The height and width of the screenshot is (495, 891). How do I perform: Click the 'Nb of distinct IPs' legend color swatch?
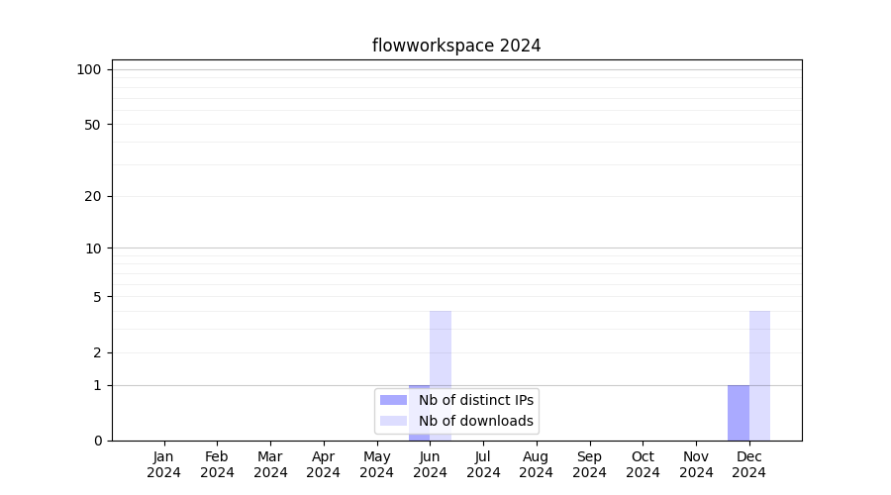coord(393,400)
